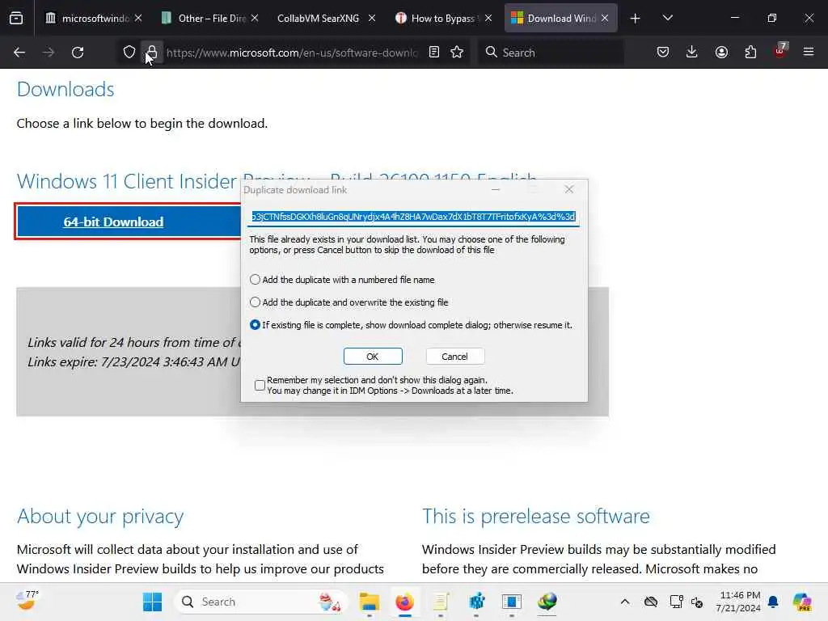Bookmark this page with star icon

pos(457,52)
